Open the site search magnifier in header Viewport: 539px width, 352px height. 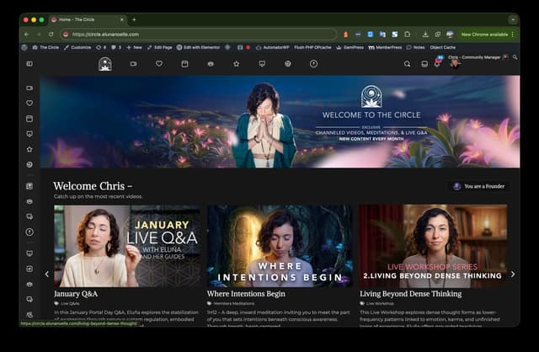point(407,64)
